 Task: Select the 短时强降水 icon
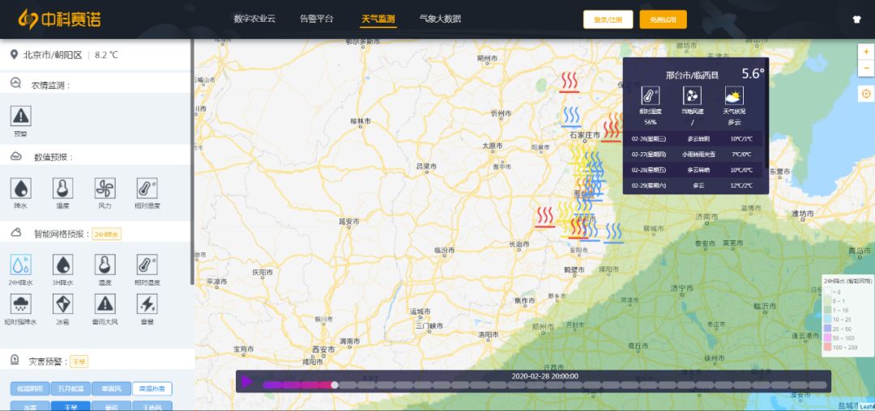pos(20,304)
